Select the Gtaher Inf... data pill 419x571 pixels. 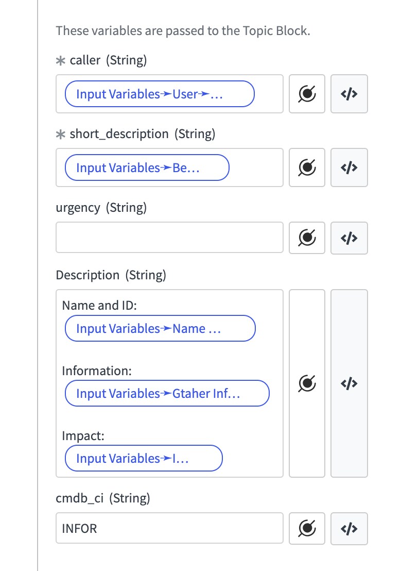(167, 393)
